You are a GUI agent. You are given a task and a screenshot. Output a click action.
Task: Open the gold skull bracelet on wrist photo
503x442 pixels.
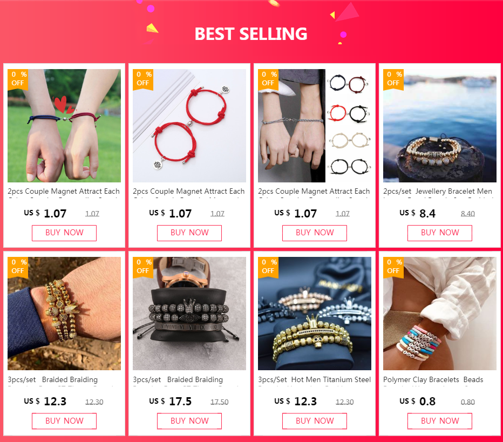click(64, 314)
